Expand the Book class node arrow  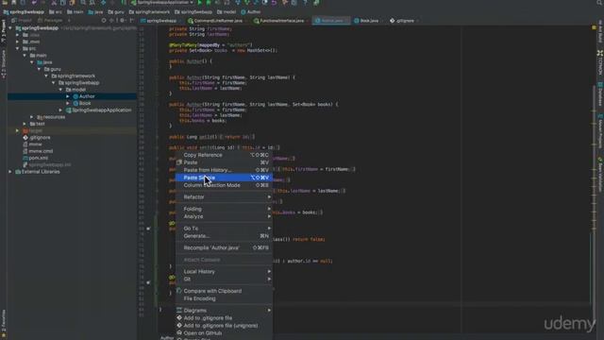[x=68, y=103]
